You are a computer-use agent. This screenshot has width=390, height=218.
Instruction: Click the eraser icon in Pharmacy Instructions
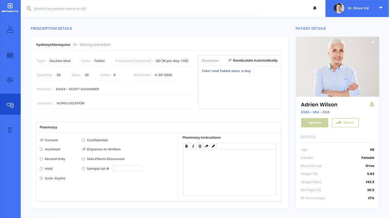click(206, 146)
